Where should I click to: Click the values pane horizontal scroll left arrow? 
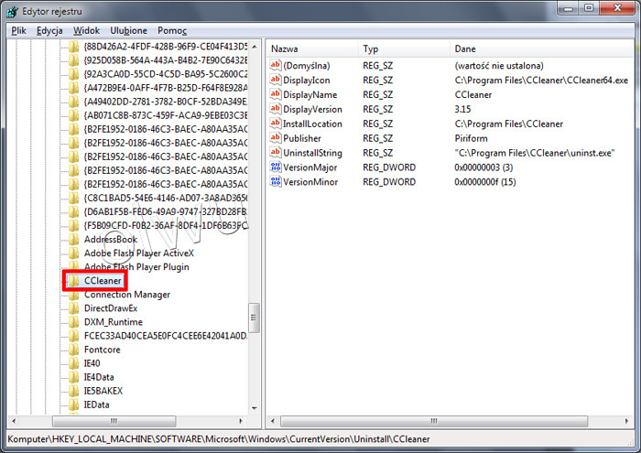tap(273, 421)
